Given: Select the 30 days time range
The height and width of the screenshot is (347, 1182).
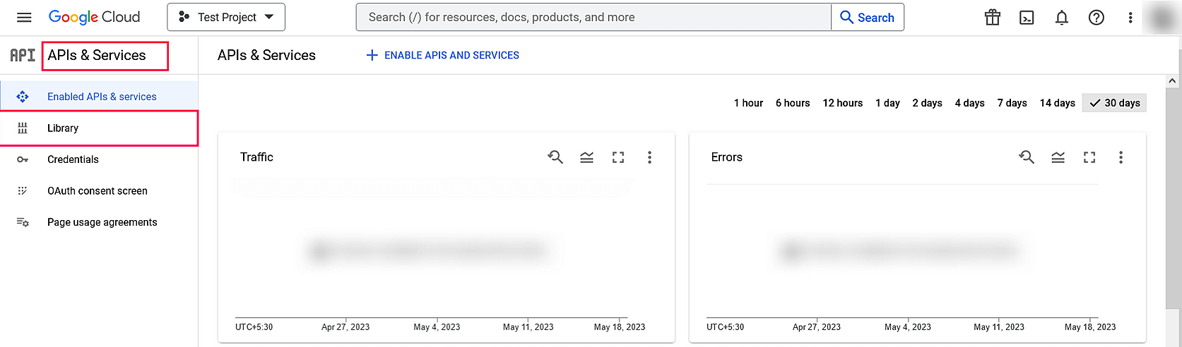Looking at the screenshot, I should (1114, 103).
